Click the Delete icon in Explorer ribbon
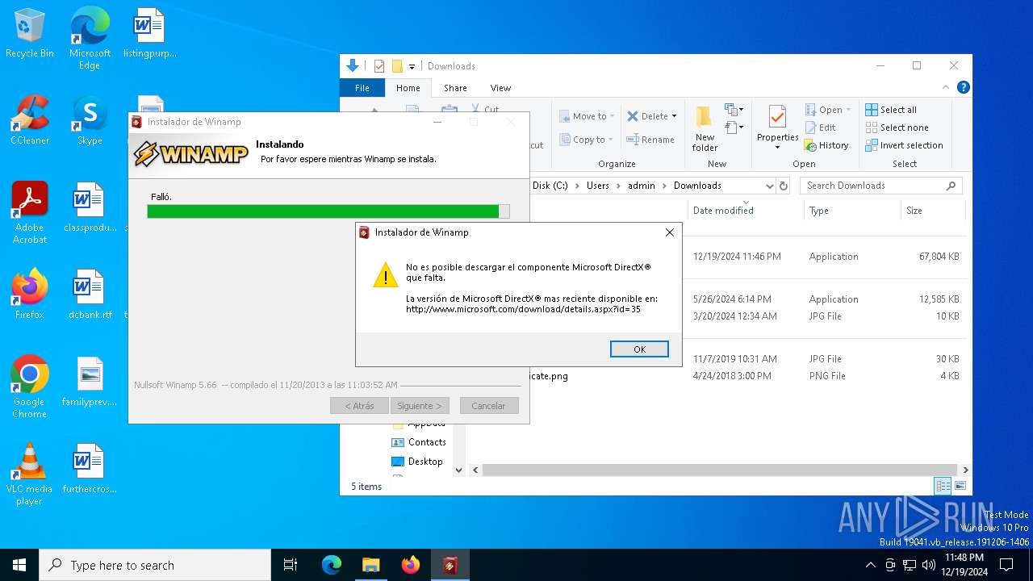The width and height of the screenshot is (1033, 581). [633, 116]
